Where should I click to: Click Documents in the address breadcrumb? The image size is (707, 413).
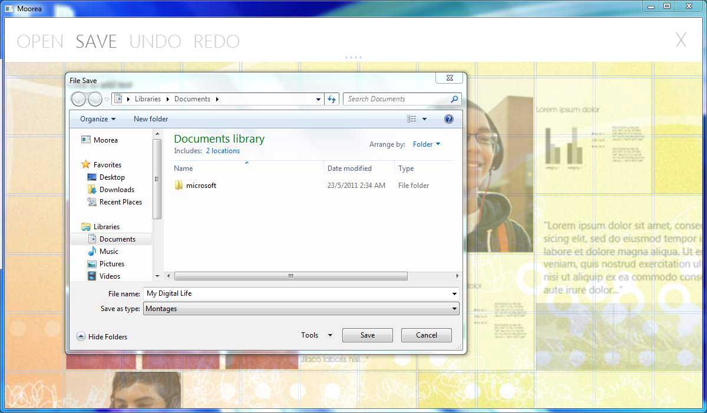[192, 99]
